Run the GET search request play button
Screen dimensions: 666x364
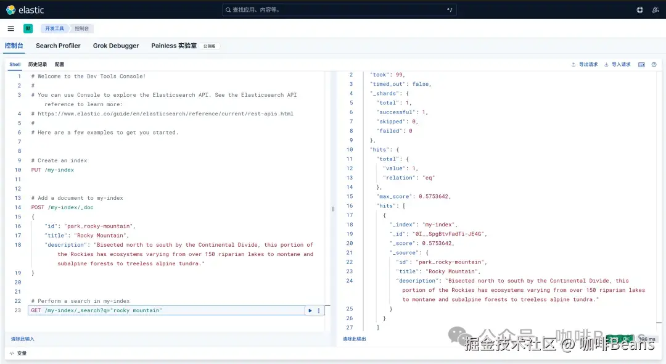tap(310, 310)
